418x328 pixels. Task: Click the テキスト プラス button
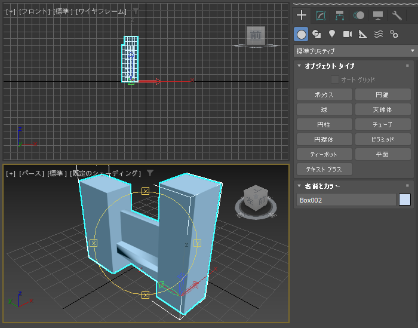[324, 169]
